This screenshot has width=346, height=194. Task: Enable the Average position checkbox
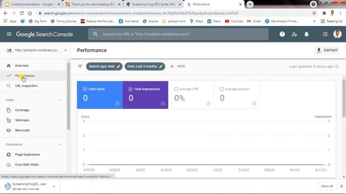(x=222, y=89)
